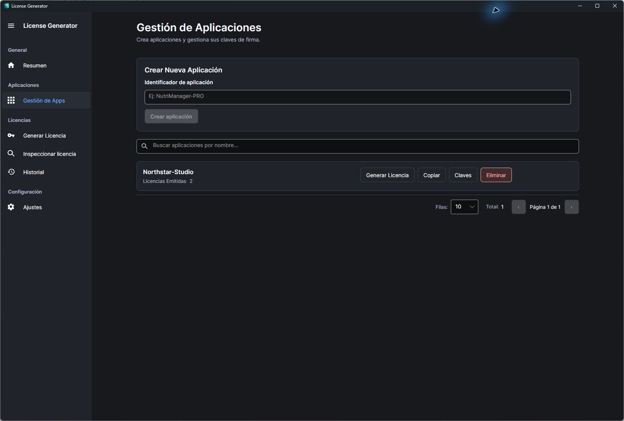Screen dimensions: 624x421
Task: Go to Generar Licencia in sidebar
Action: pos(46,135)
